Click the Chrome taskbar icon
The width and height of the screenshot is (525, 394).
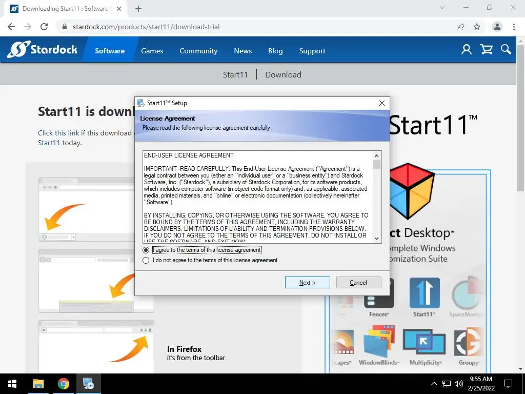tap(63, 384)
